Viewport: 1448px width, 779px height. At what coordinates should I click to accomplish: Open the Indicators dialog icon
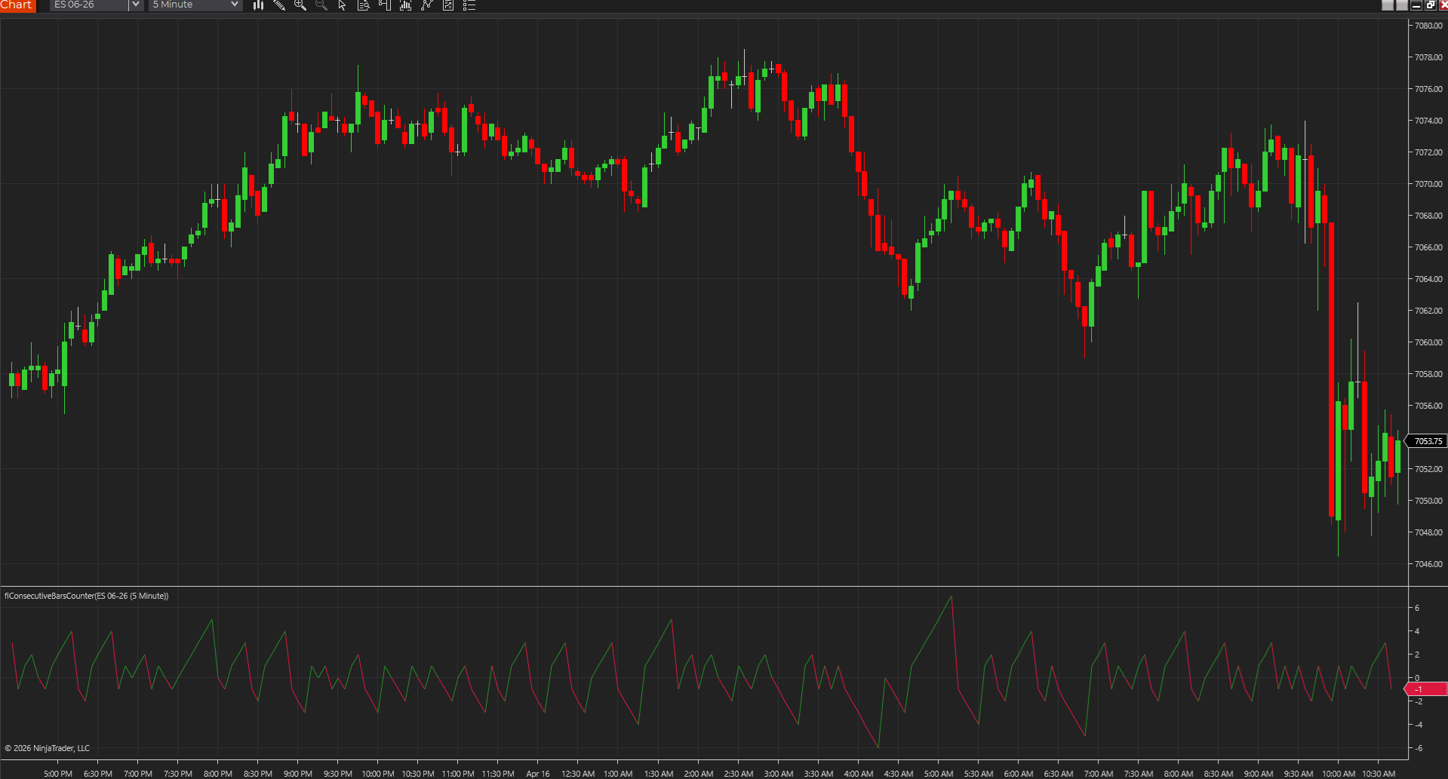(x=405, y=5)
